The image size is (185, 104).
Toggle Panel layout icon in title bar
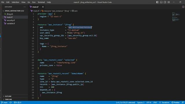click(161, 2)
